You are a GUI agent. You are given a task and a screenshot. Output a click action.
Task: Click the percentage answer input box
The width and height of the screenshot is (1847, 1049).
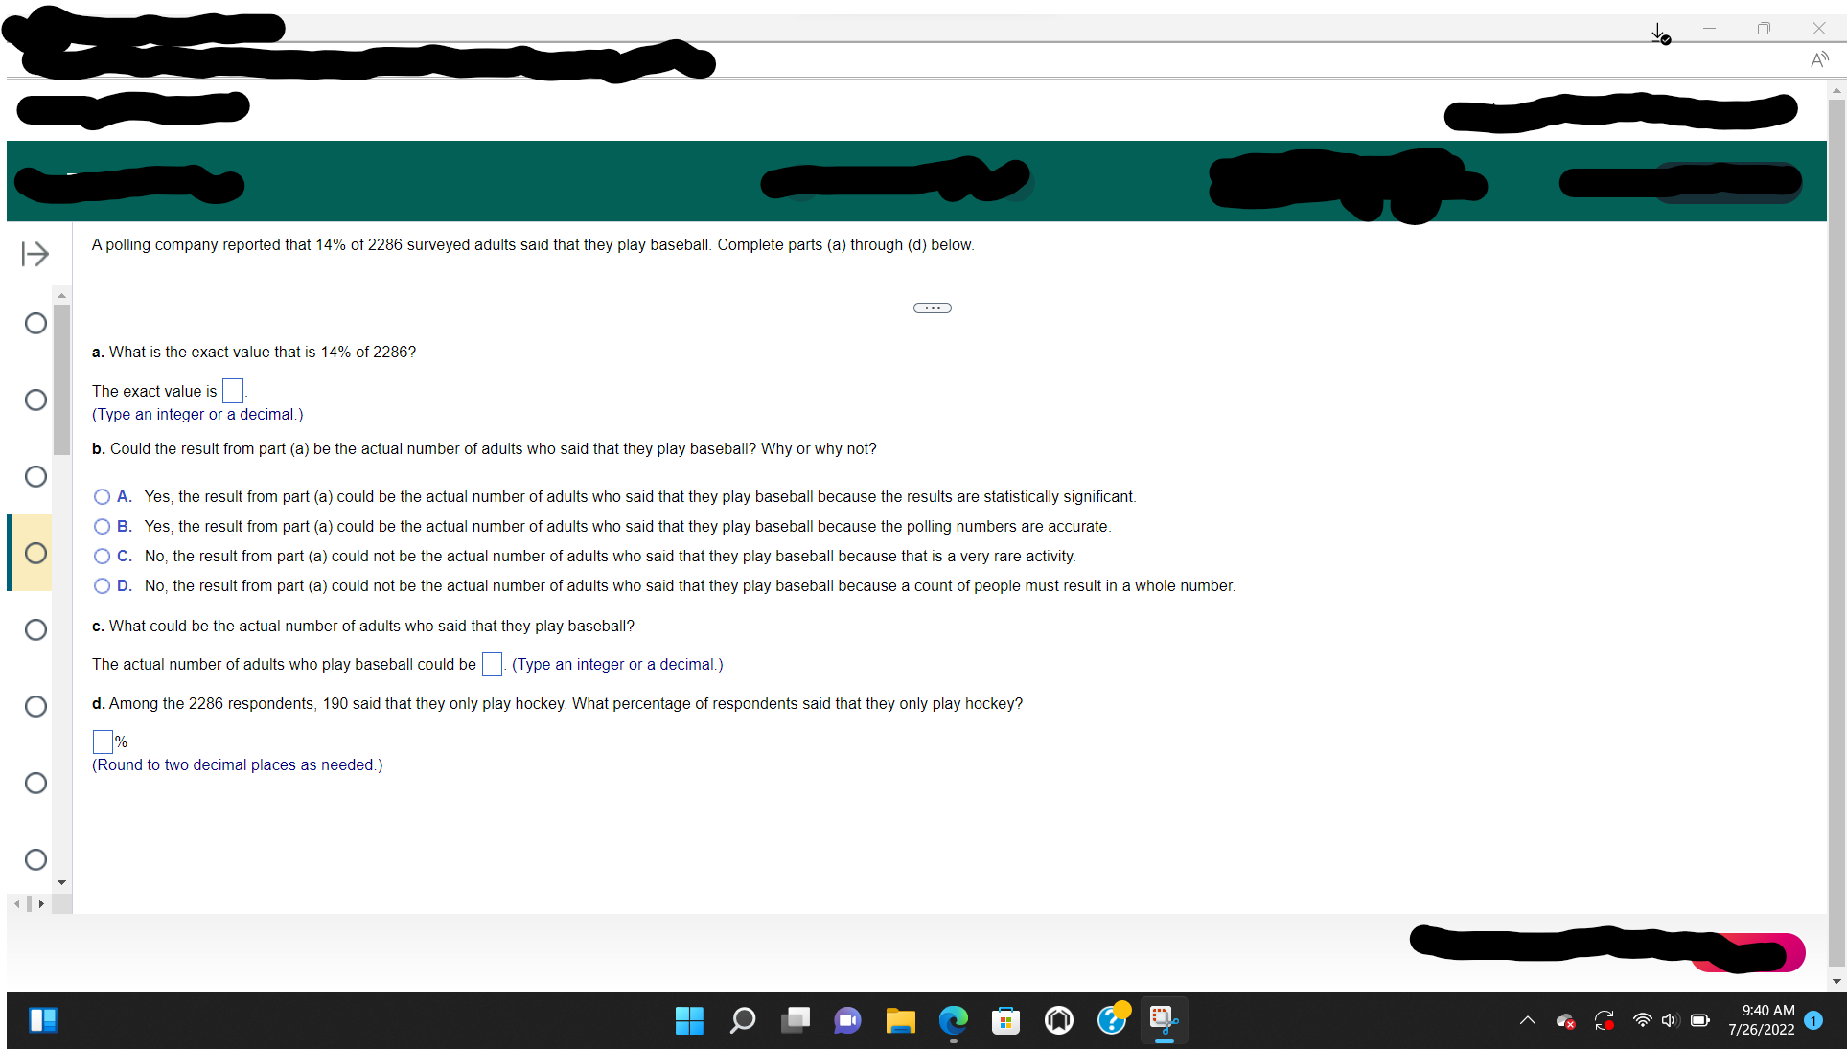(103, 741)
